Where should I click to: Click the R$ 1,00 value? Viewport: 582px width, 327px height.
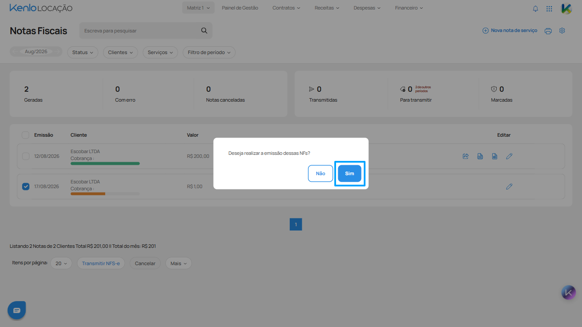point(194,186)
